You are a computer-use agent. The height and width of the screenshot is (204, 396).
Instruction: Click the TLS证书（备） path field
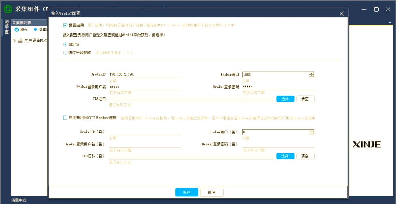(192, 156)
